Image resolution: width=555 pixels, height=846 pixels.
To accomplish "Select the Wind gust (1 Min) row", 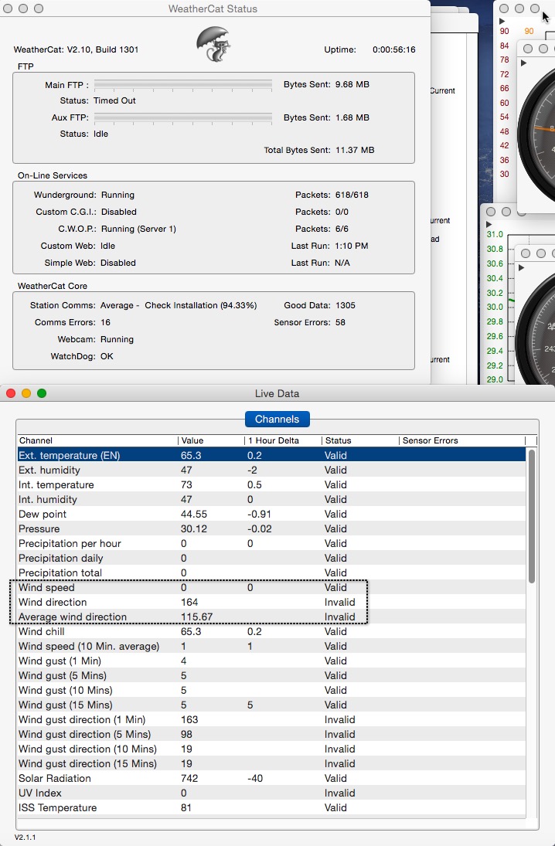I will tap(271, 661).
